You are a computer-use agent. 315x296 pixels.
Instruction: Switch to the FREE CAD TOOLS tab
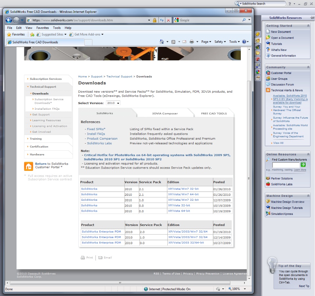214,113
